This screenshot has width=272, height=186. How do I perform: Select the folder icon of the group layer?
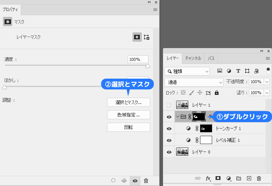(183, 117)
